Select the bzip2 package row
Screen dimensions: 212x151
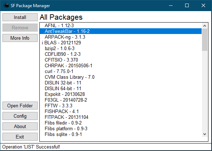coord(121,48)
